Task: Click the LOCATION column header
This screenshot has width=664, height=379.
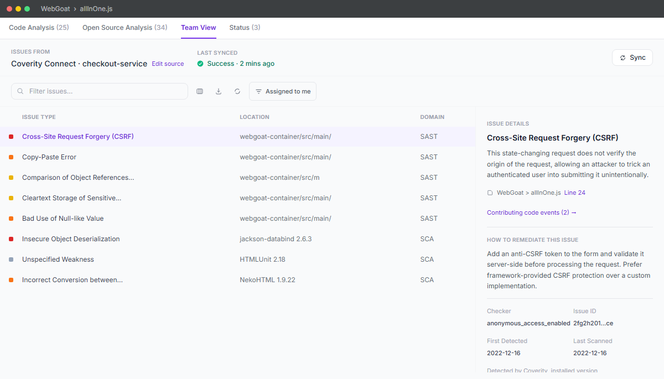Action: click(x=255, y=117)
